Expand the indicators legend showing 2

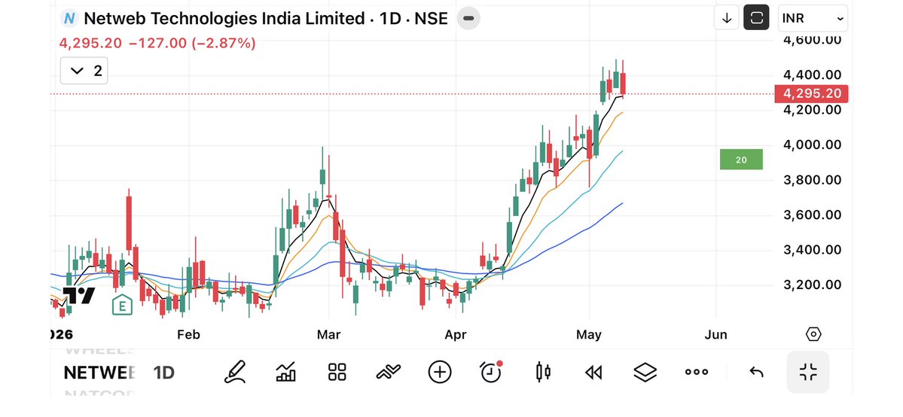pyautogui.click(x=84, y=71)
